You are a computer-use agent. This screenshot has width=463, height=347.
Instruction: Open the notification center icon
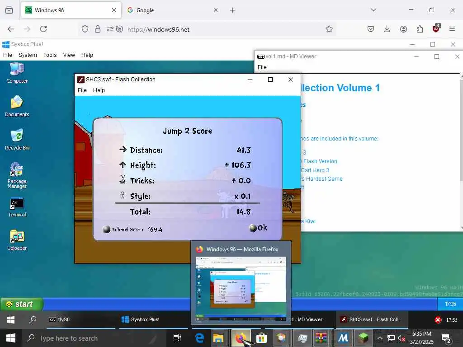pyautogui.click(x=445, y=338)
